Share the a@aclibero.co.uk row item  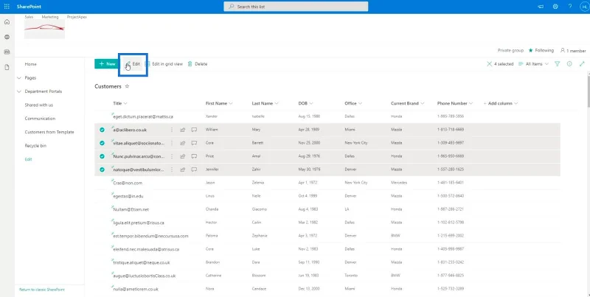182,130
